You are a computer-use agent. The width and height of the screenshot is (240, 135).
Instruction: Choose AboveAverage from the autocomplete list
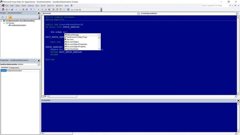click(x=81, y=35)
